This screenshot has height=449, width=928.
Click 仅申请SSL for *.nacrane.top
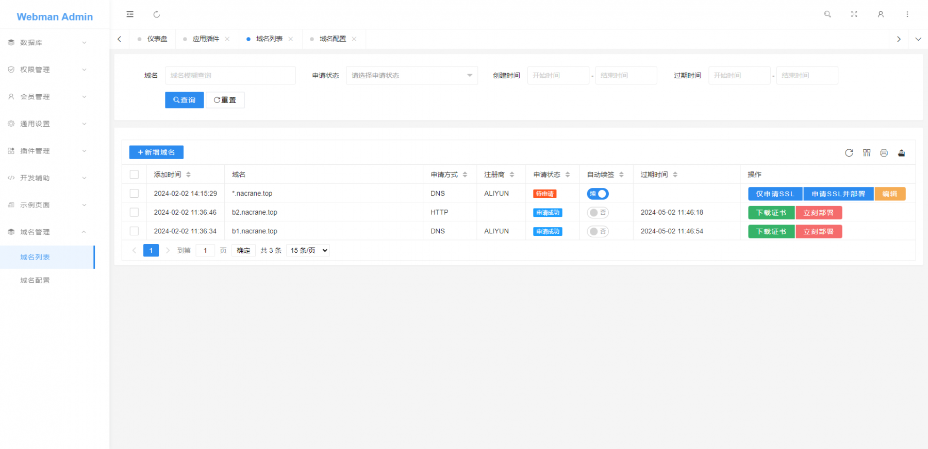[775, 194]
